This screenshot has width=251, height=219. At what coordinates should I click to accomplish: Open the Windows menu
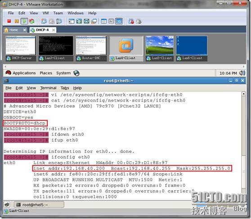click(x=76, y=13)
